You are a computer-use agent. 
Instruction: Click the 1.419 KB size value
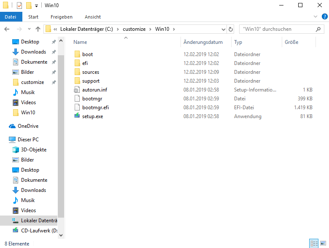click(303, 108)
